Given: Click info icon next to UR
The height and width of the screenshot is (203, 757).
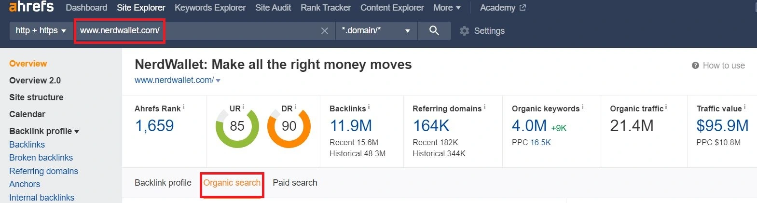Looking at the screenshot, I should pos(243,107).
